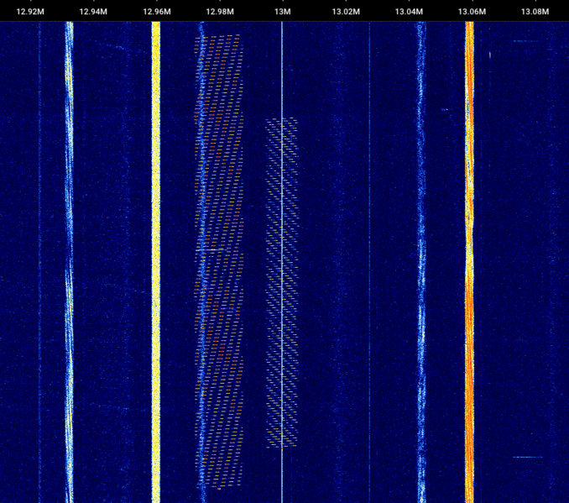Click the 13M frequency label
This screenshot has height=503, width=569.
coord(282,12)
